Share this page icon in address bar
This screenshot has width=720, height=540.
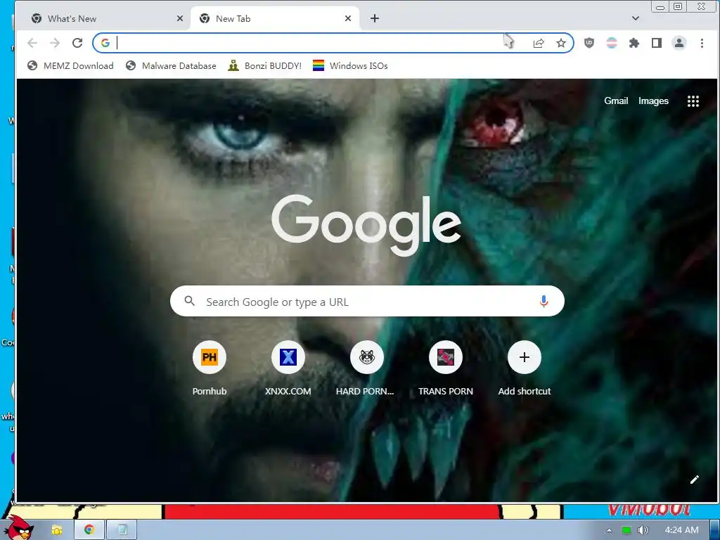pyautogui.click(x=539, y=43)
